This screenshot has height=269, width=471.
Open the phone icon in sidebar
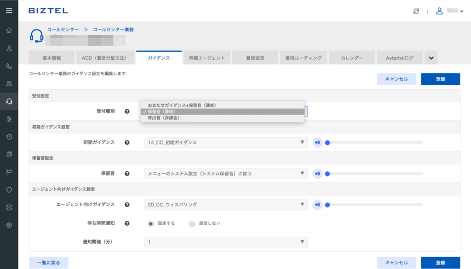pyautogui.click(x=9, y=66)
